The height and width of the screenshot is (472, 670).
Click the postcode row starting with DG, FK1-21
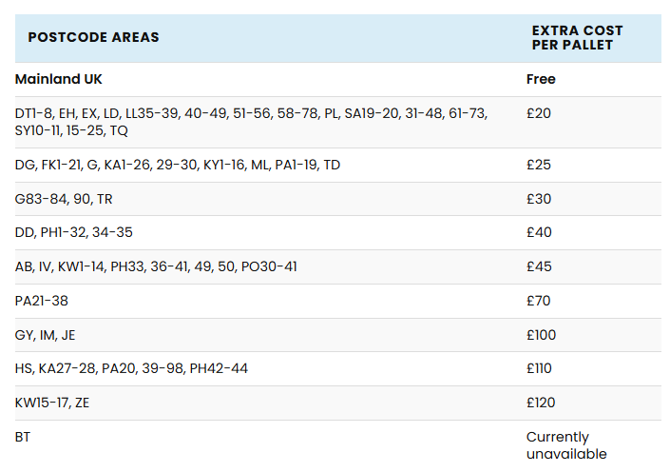pyautogui.click(x=178, y=166)
